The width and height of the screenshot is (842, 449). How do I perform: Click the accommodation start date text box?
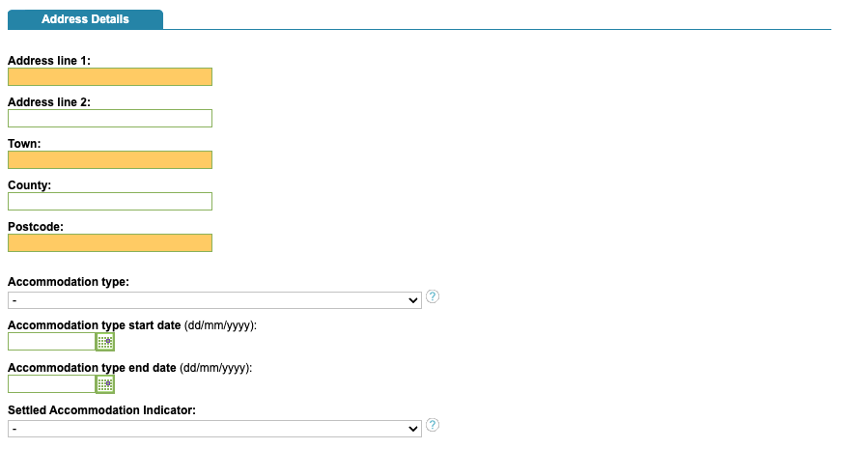[52, 342]
